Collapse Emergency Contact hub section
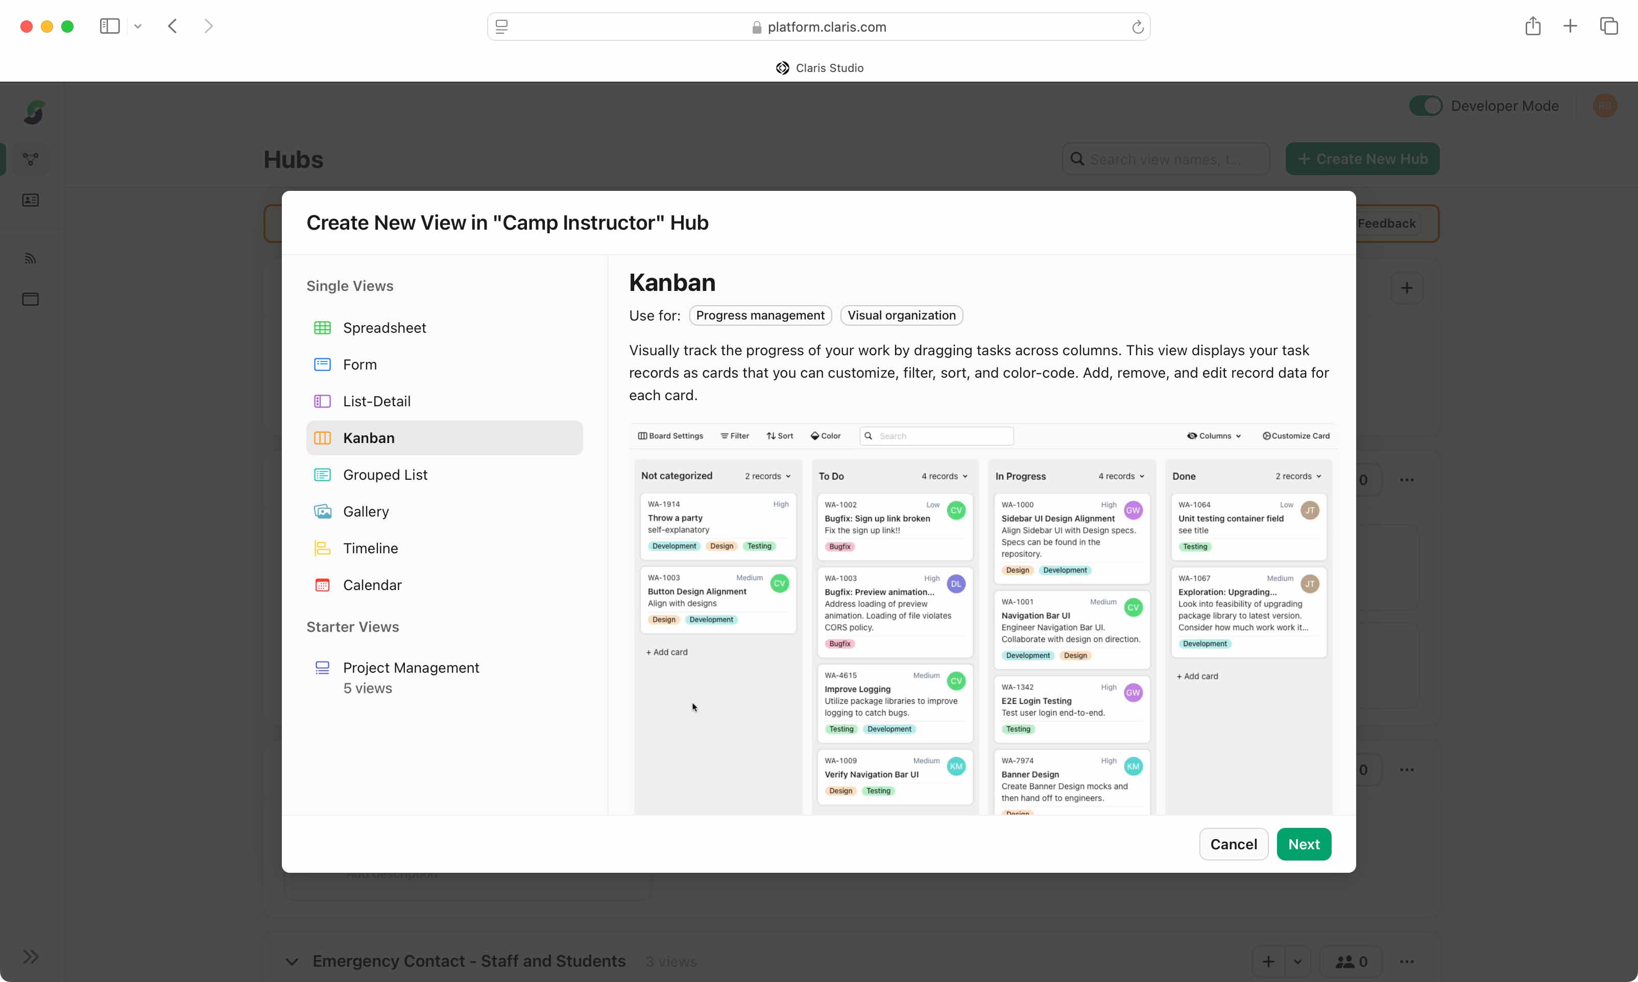1638x982 pixels. [x=292, y=962]
